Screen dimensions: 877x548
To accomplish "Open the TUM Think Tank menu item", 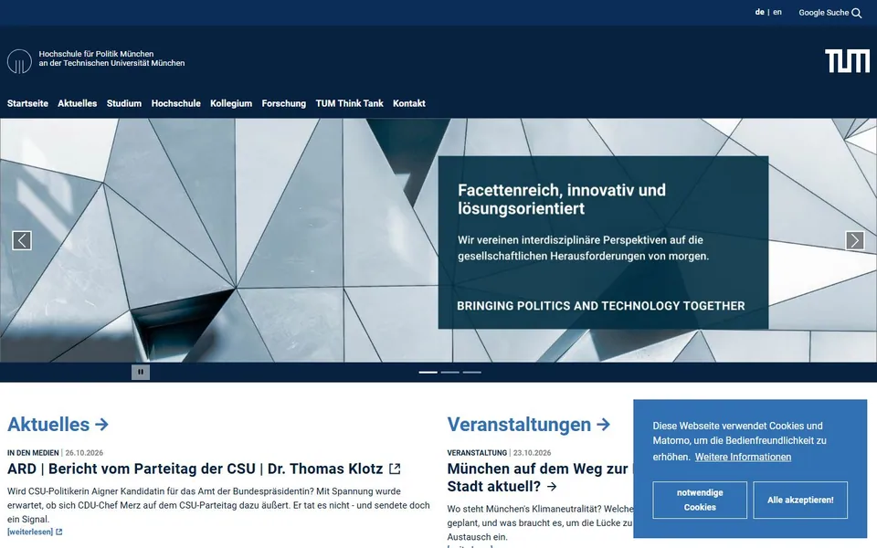I will click(349, 103).
